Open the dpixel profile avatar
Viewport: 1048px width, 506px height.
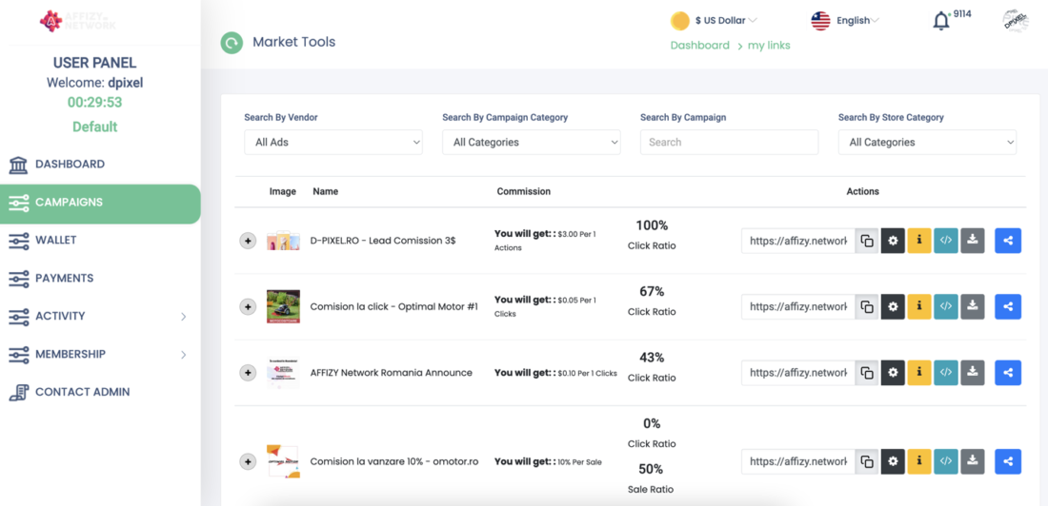point(1016,21)
